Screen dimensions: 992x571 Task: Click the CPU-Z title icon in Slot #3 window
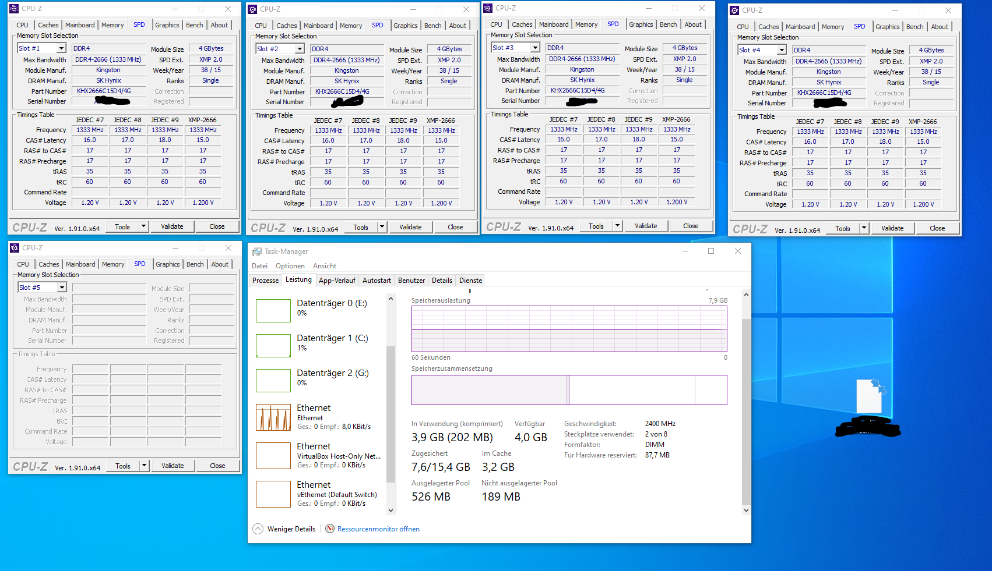click(488, 8)
